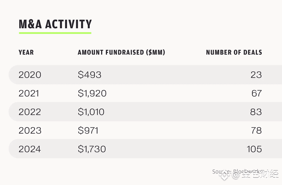
Task: Click the 2020 year cell
Action: (x=30, y=75)
